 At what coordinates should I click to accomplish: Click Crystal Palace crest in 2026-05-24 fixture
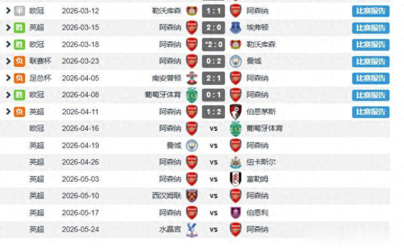point(192,229)
